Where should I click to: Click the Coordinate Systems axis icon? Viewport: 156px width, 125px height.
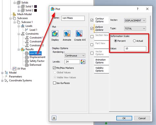point(6,81)
